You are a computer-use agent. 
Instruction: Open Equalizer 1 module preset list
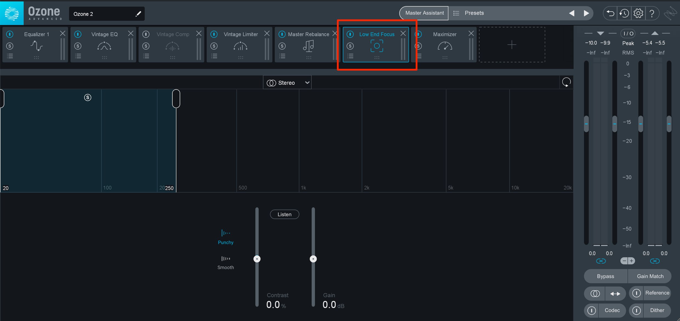click(x=10, y=56)
